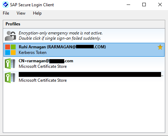The image size is (168, 136).
Task: Click the certificate icon of the redacted-name profile
Action: click(10, 78)
